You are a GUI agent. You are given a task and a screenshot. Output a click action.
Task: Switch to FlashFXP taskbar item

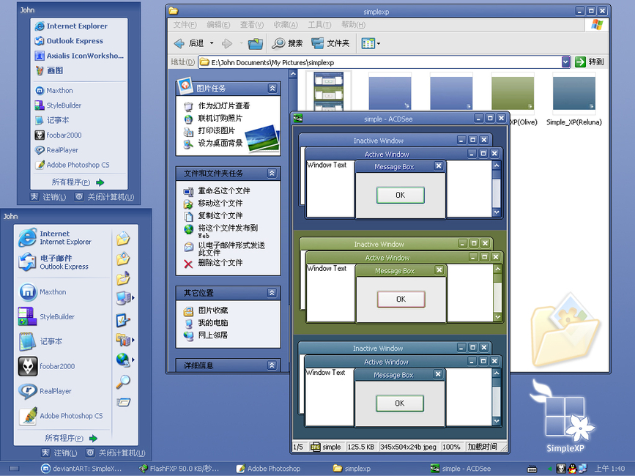click(x=179, y=468)
